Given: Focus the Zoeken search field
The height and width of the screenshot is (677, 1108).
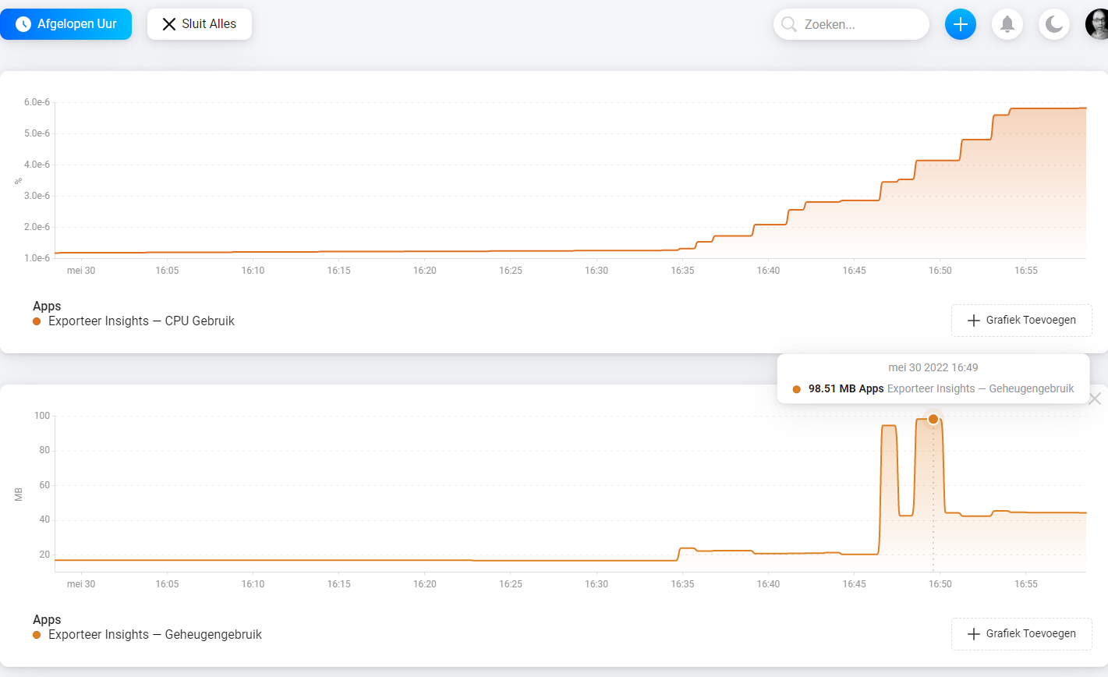Looking at the screenshot, I should tap(851, 24).
